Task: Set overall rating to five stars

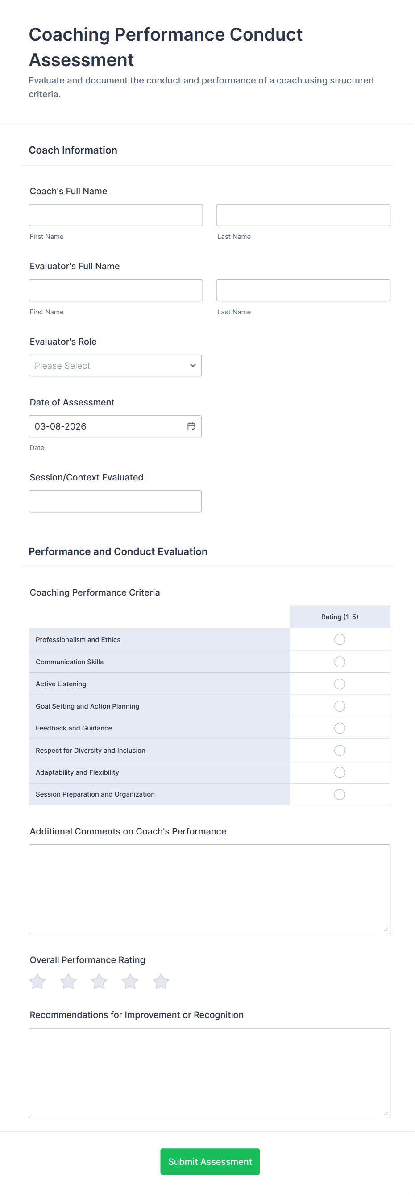Action: tap(161, 981)
